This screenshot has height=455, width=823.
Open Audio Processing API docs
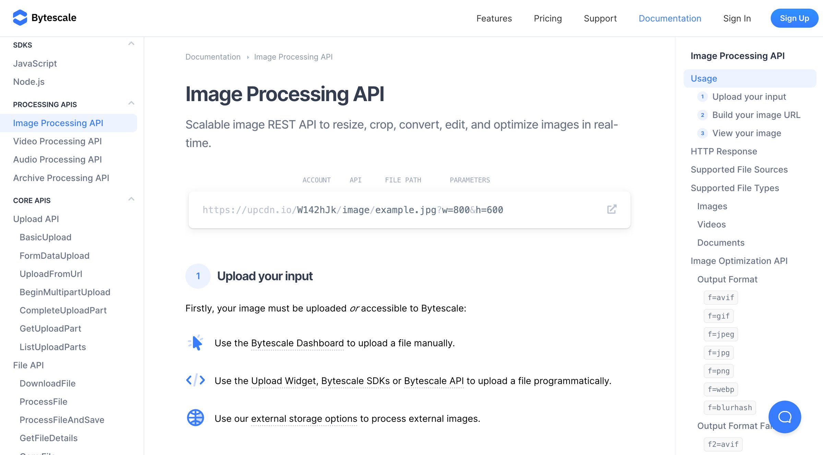pos(57,159)
